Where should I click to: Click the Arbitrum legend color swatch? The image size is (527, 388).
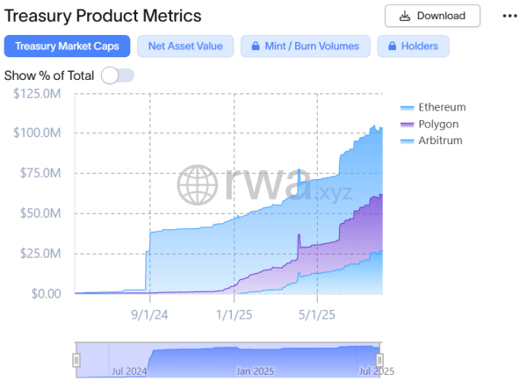(407, 140)
